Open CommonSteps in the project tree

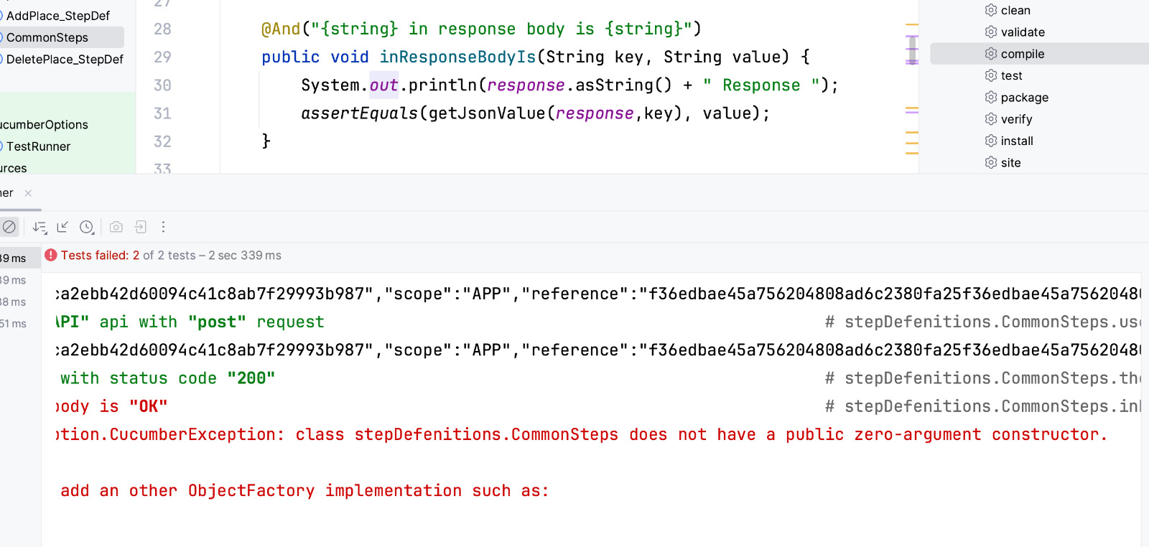[x=47, y=37]
